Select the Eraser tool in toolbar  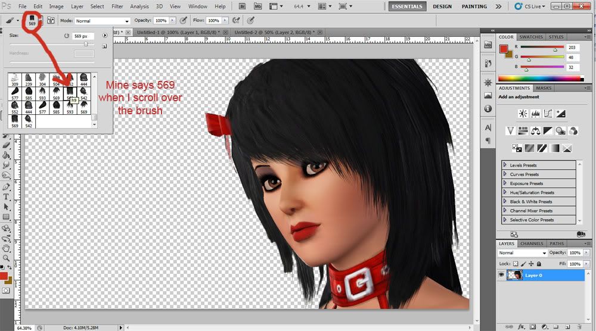[x=6, y=145]
